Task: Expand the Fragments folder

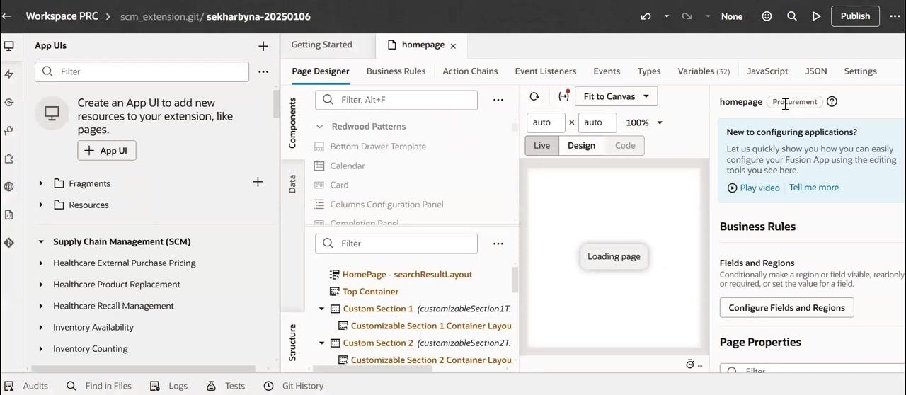Action: [x=41, y=183]
